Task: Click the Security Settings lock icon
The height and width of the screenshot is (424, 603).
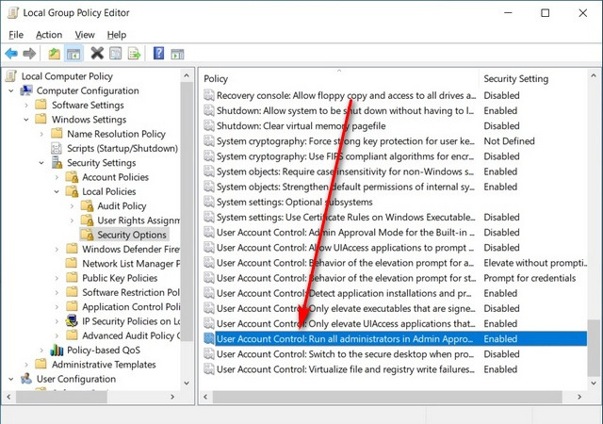Action: tap(57, 162)
